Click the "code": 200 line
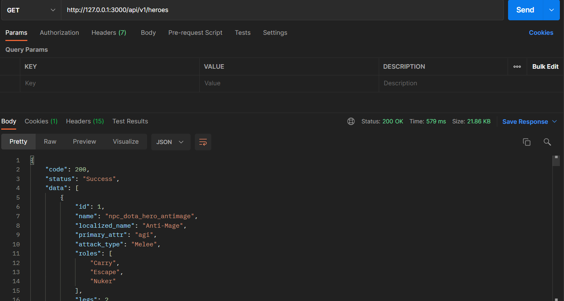Screen dimensions: 564x301 tap(68, 169)
